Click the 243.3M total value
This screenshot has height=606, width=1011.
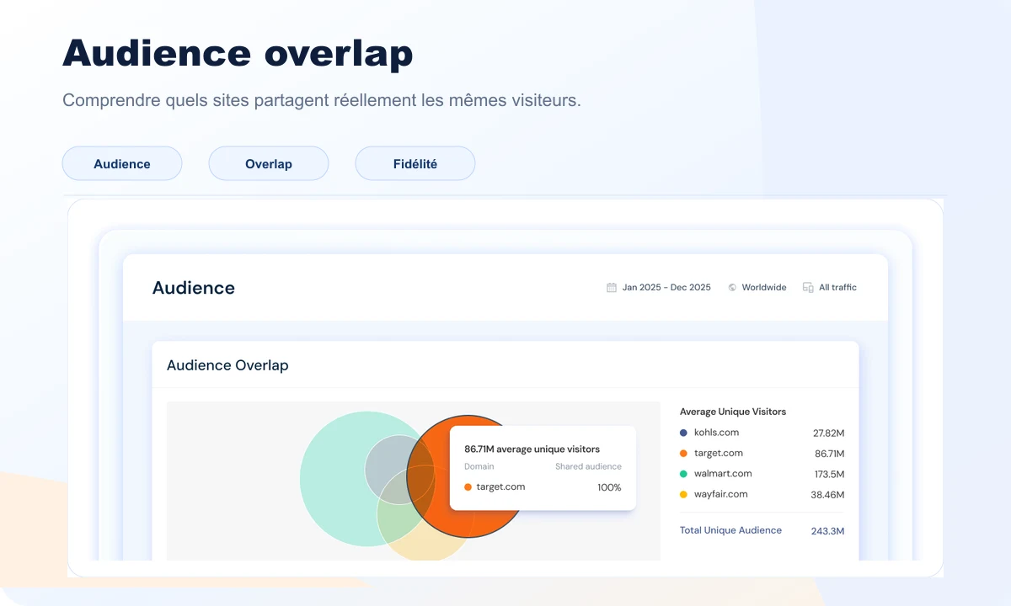(x=827, y=531)
